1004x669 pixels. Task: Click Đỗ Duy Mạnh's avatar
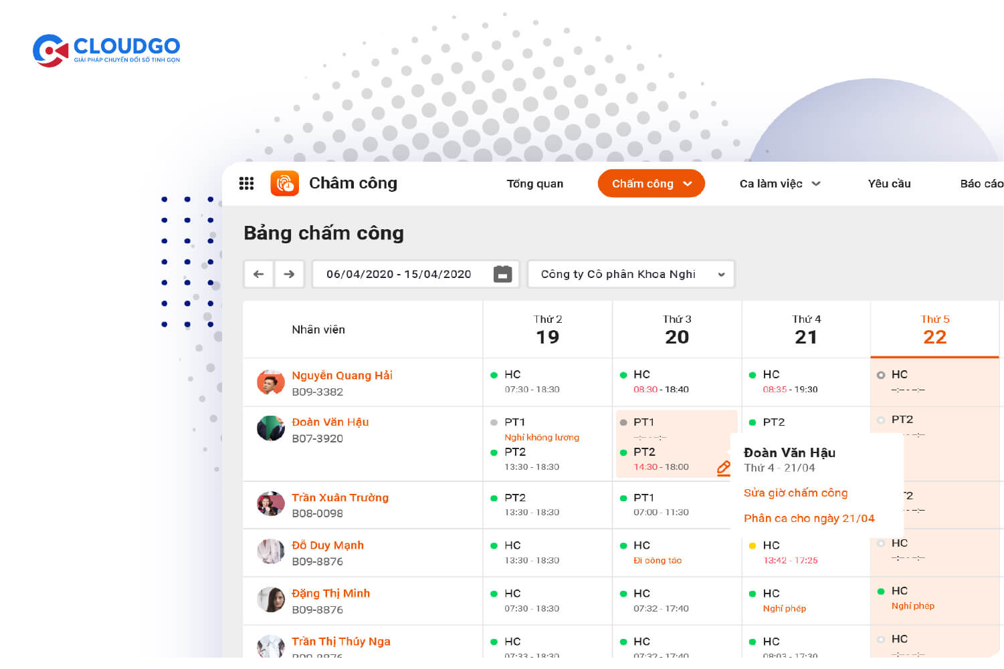270,552
